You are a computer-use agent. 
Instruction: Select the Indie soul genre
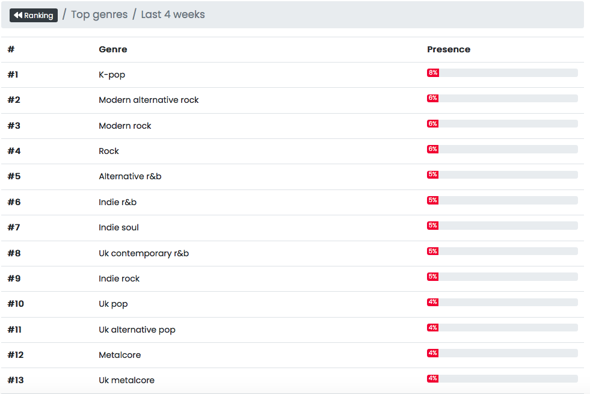point(118,227)
